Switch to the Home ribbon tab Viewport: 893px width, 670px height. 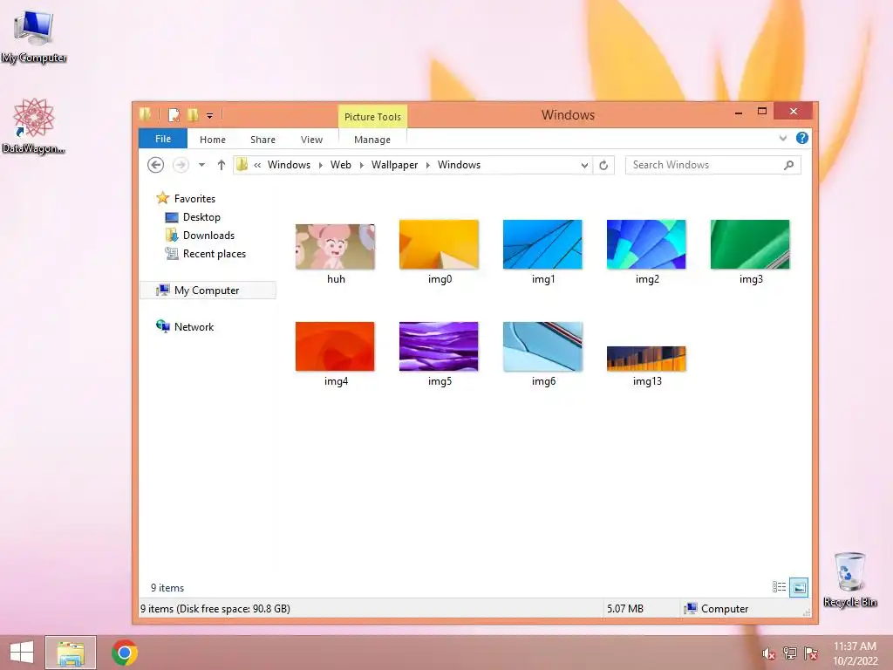coord(213,140)
